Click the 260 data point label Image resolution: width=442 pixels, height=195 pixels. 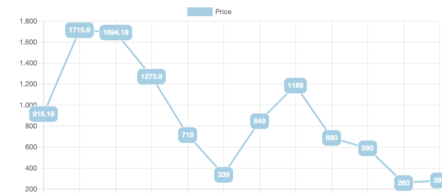404,183
